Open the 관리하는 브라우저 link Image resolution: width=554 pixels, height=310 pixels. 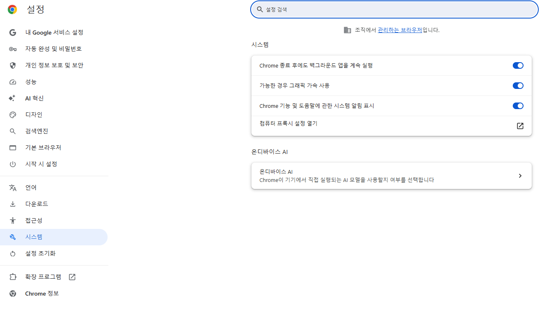pyautogui.click(x=400, y=30)
